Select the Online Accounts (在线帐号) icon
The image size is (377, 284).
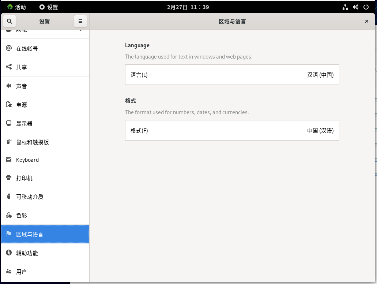tap(9, 48)
